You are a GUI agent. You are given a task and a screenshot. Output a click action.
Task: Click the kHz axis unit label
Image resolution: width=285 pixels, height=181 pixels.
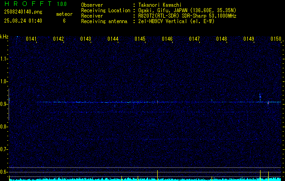[4, 37]
